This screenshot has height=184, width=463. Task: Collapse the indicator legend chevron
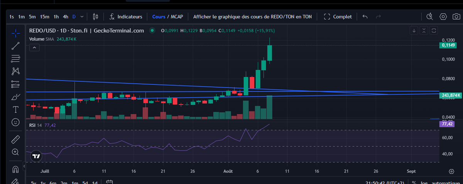[x=34, y=47]
